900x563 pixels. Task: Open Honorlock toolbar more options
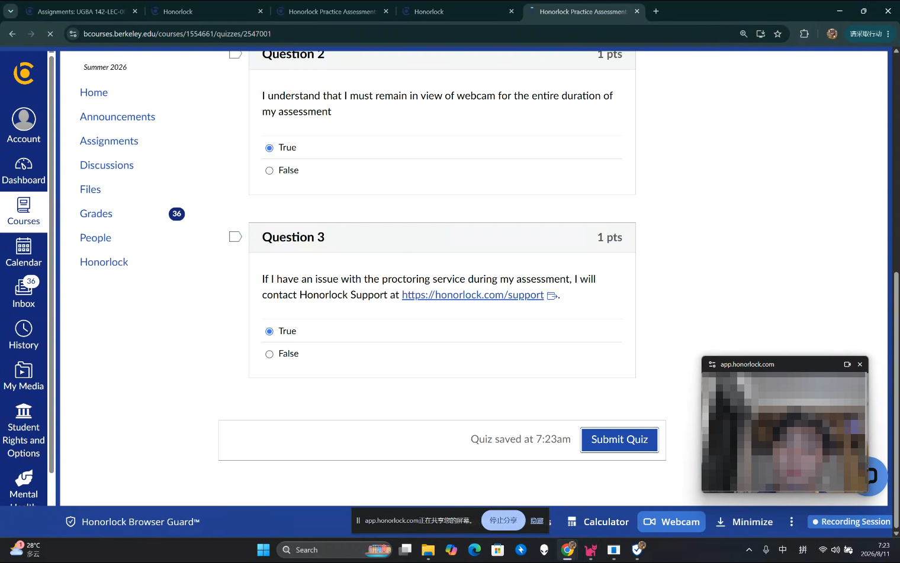[x=792, y=522]
